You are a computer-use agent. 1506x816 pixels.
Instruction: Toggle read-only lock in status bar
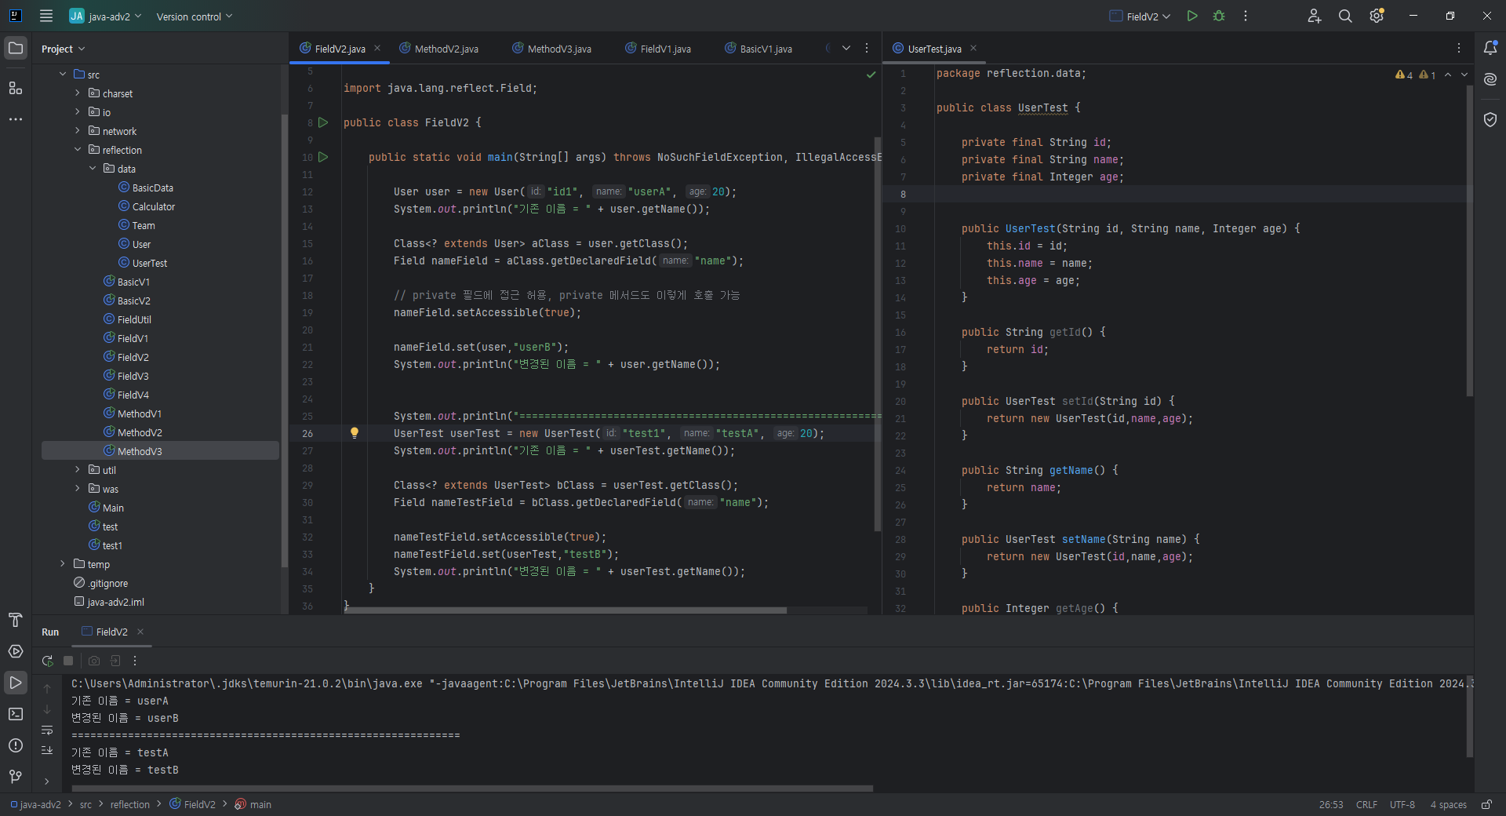click(x=1486, y=804)
